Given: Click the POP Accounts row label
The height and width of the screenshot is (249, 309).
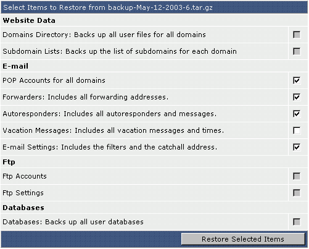Looking at the screenshot, I should pos(54,80).
